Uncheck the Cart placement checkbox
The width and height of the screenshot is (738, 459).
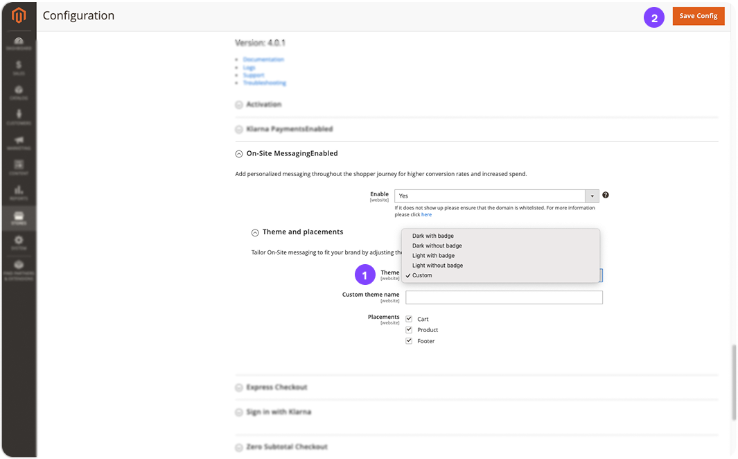coord(409,319)
